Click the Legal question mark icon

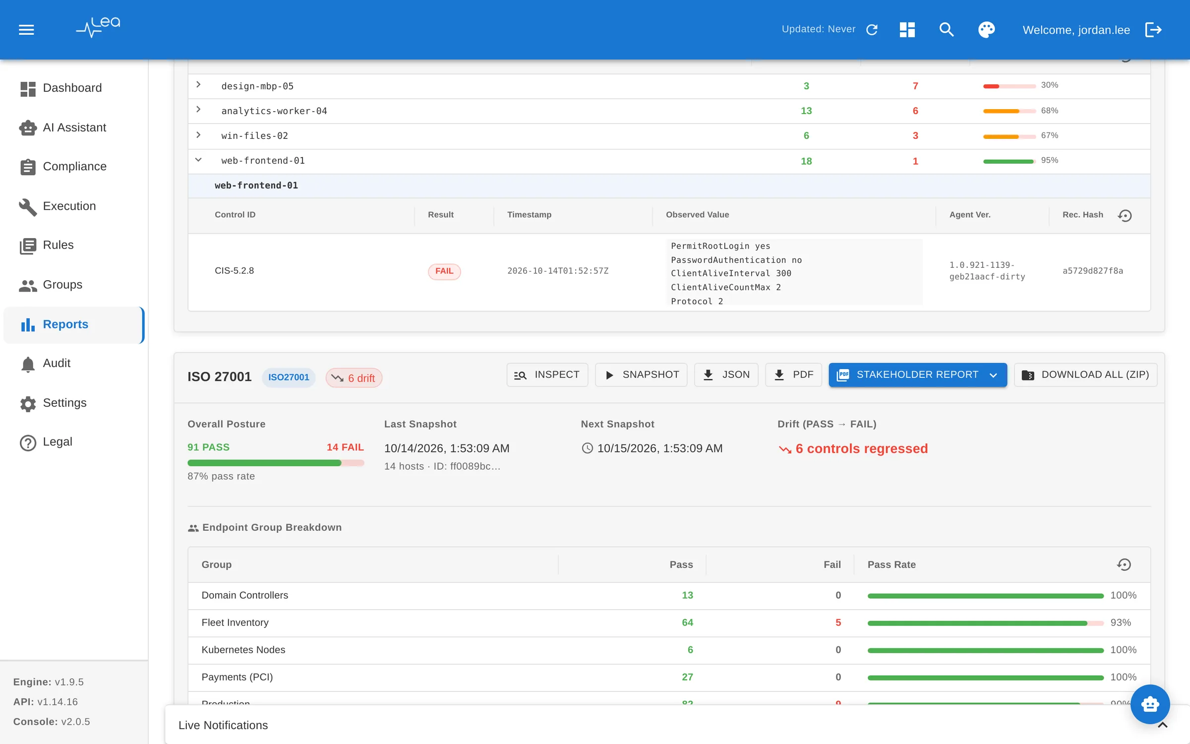(28, 442)
